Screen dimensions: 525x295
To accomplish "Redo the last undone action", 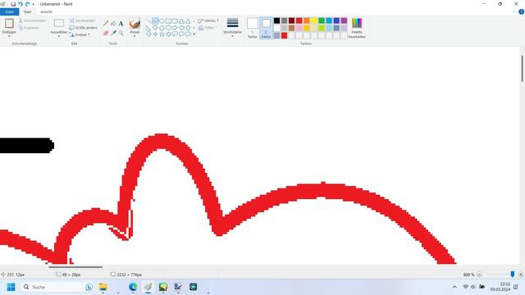I will [x=27, y=4].
